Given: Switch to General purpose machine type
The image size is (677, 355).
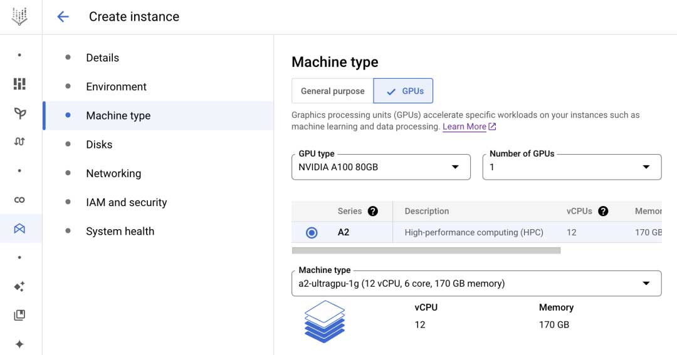Looking at the screenshot, I should [x=332, y=91].
